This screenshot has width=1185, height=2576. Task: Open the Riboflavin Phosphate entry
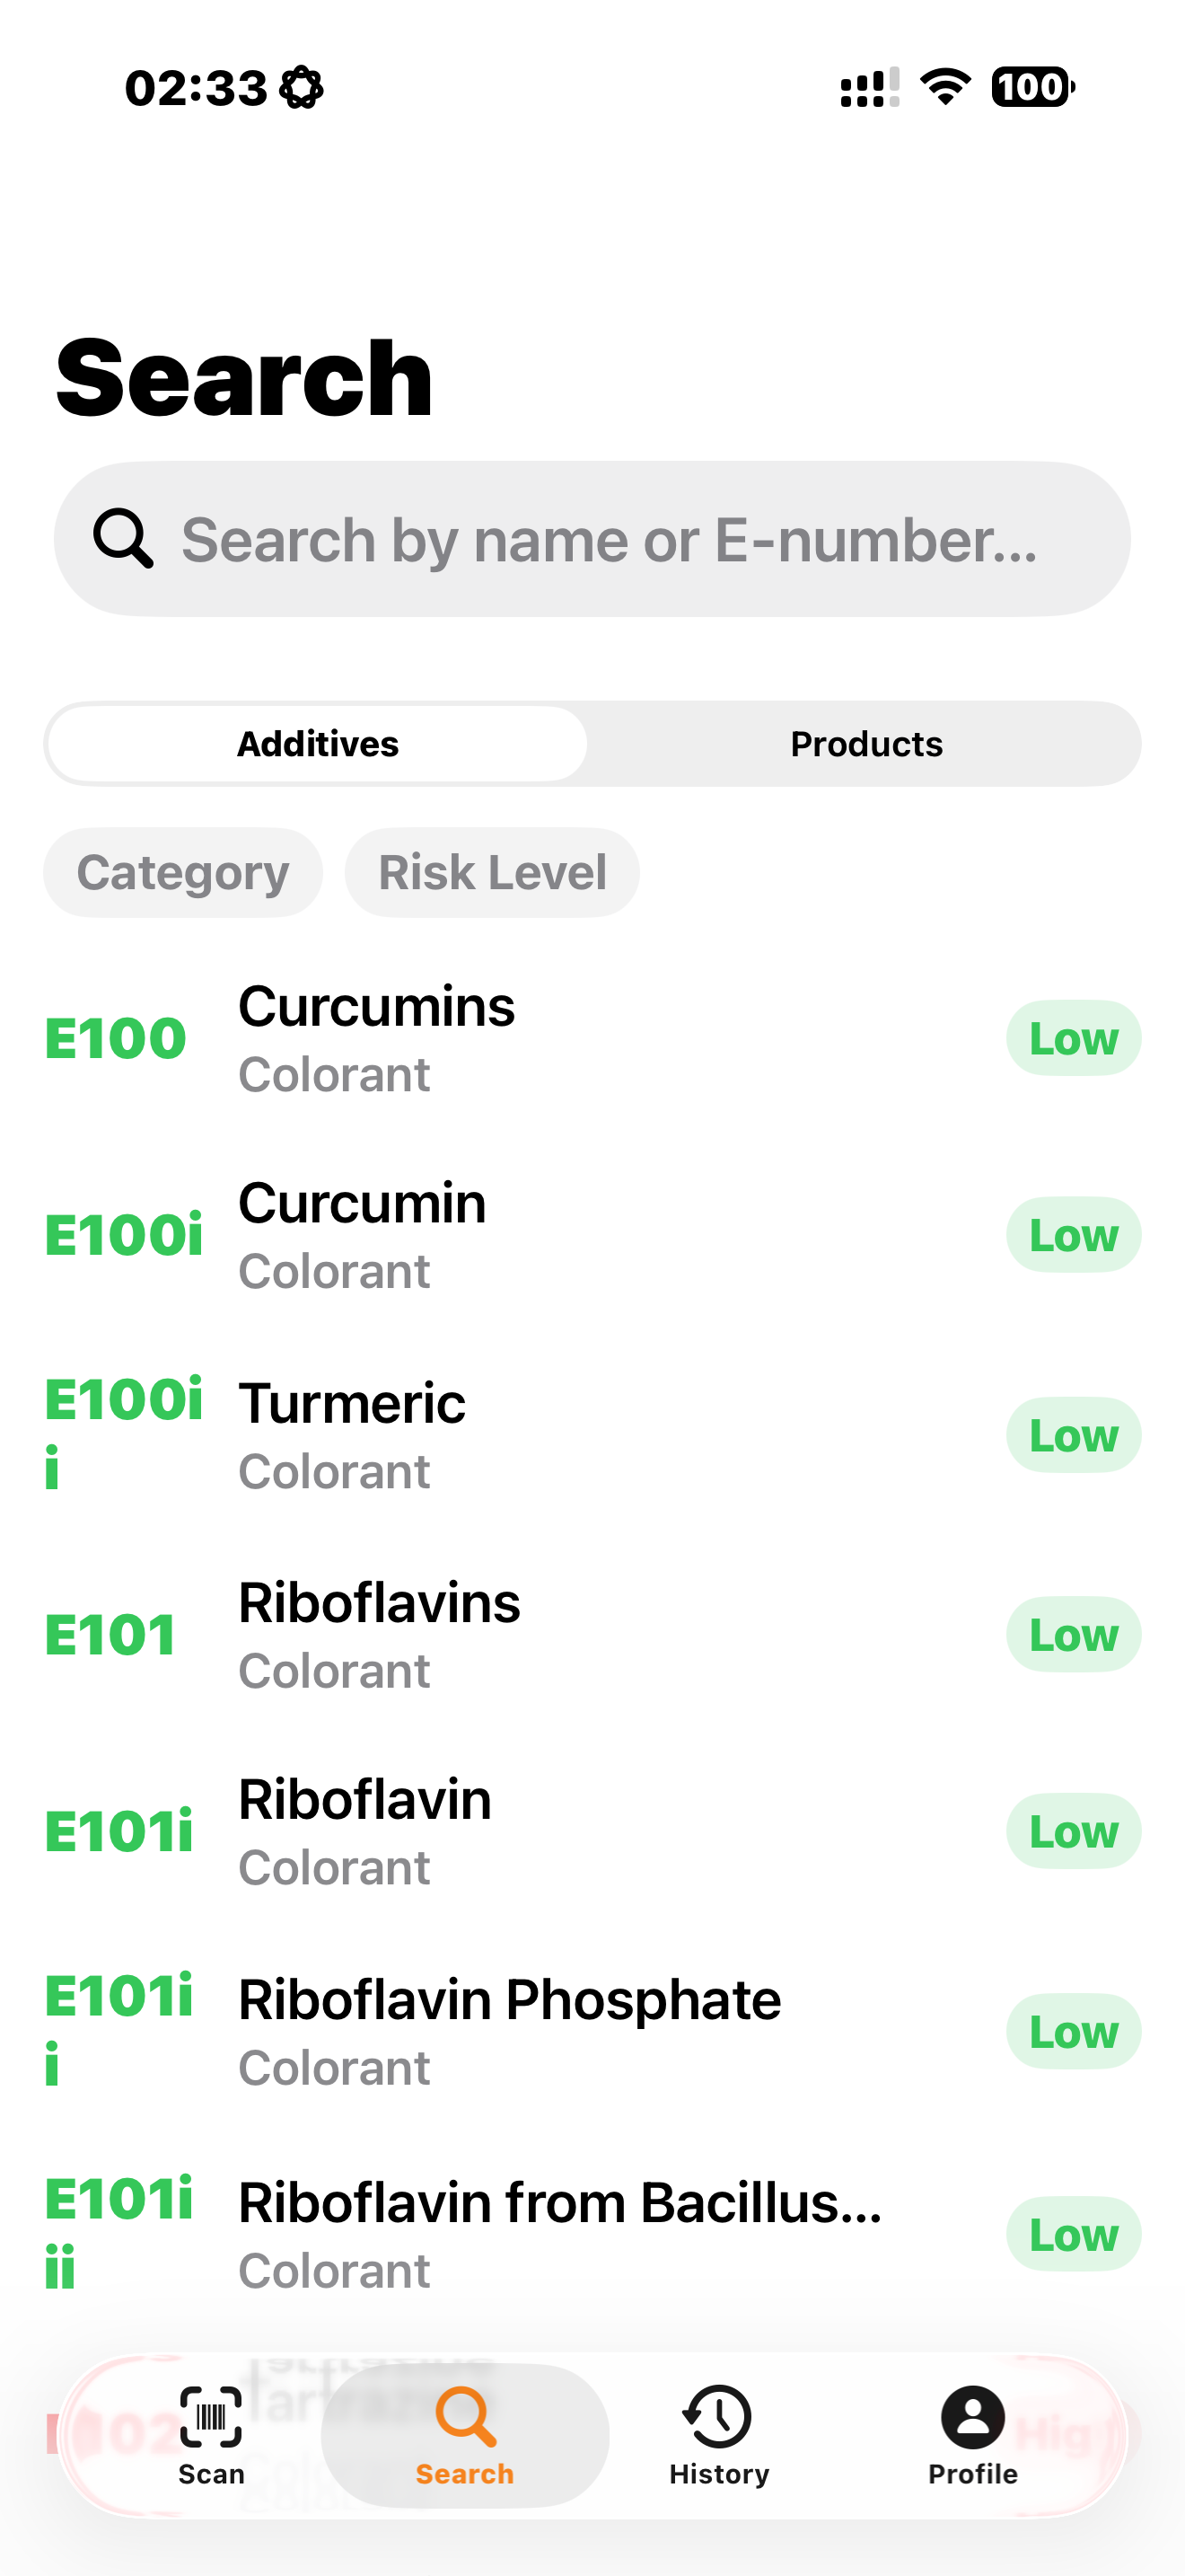[x=592, y=2032]
